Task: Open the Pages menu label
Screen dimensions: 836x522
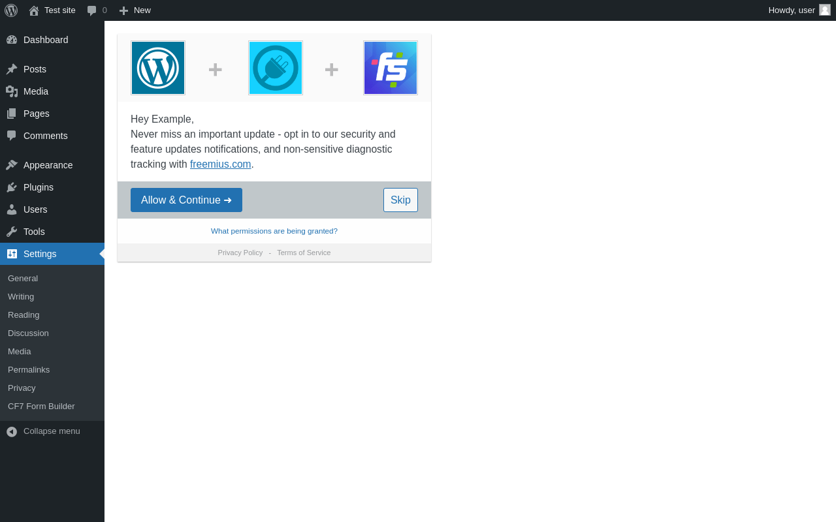Action: click(x=37, y=114)
